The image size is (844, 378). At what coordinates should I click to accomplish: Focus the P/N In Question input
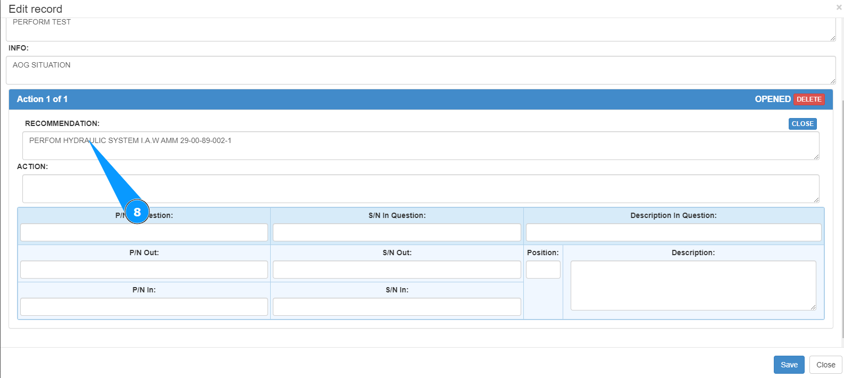pyautogui.click(x=144, y=232)
